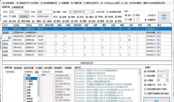Open 邮件通知 tab
The image size is (174, 102).
(x=48, y=68)
